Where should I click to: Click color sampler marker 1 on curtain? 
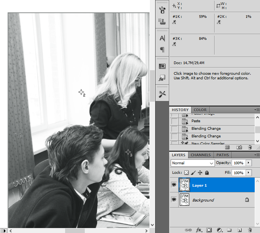17,133
